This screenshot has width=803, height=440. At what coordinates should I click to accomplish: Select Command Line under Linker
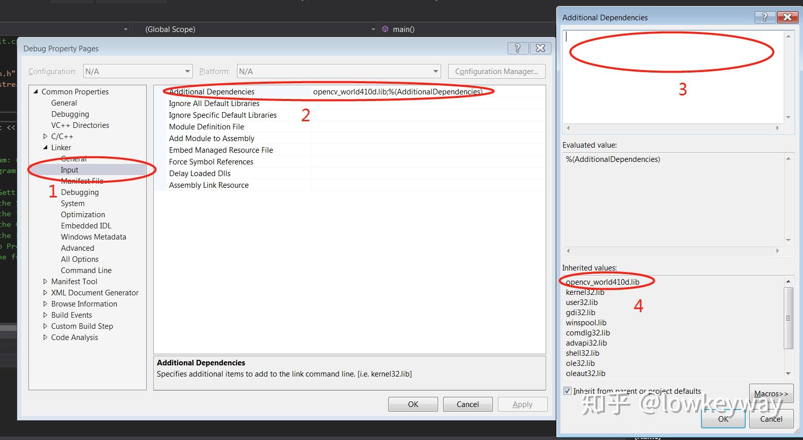click(x=86, y=270)
